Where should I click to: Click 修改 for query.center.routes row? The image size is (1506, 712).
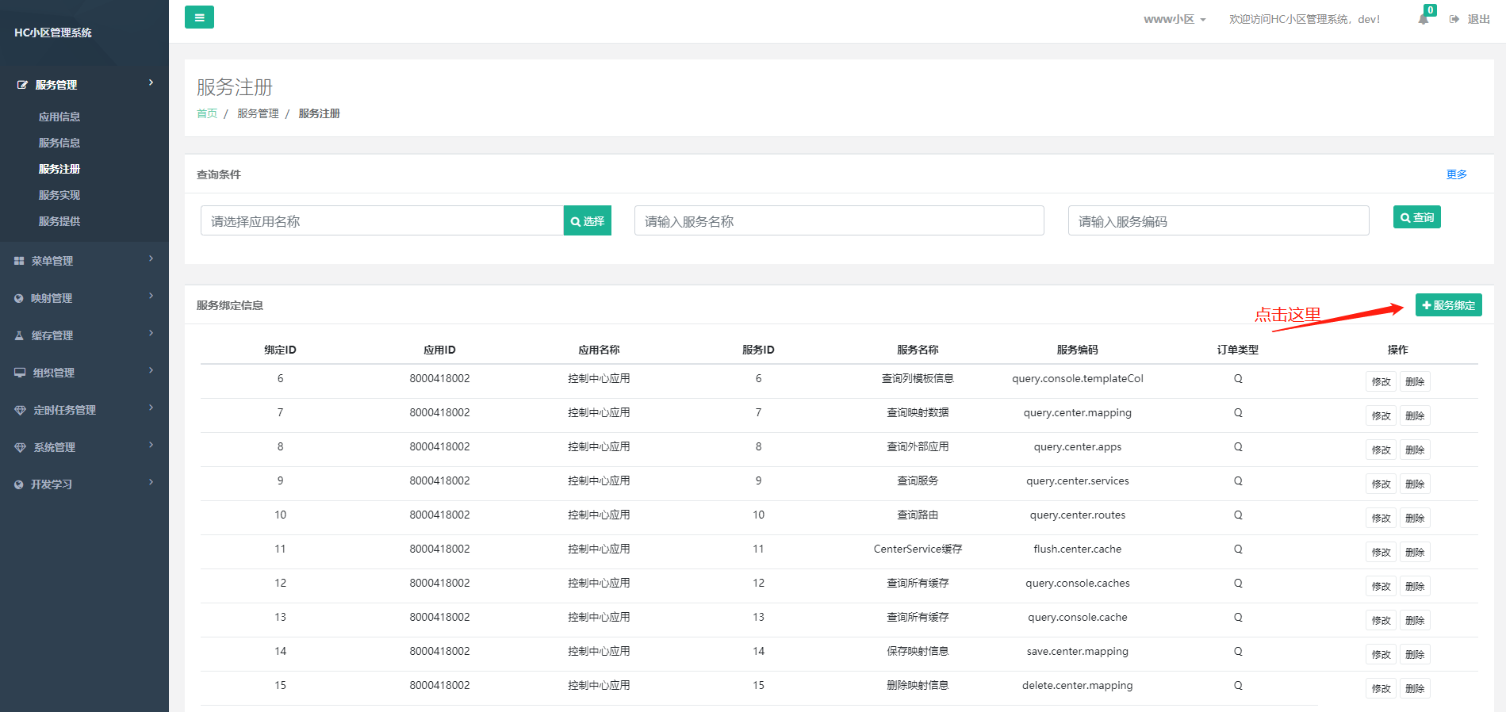(1381, 518)
